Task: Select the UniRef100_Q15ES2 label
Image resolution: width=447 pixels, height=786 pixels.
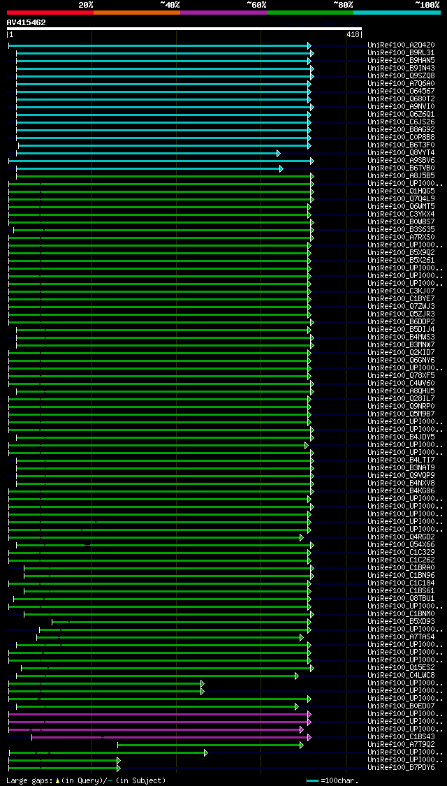Action: pyautogui.click(x=401, y=667)
